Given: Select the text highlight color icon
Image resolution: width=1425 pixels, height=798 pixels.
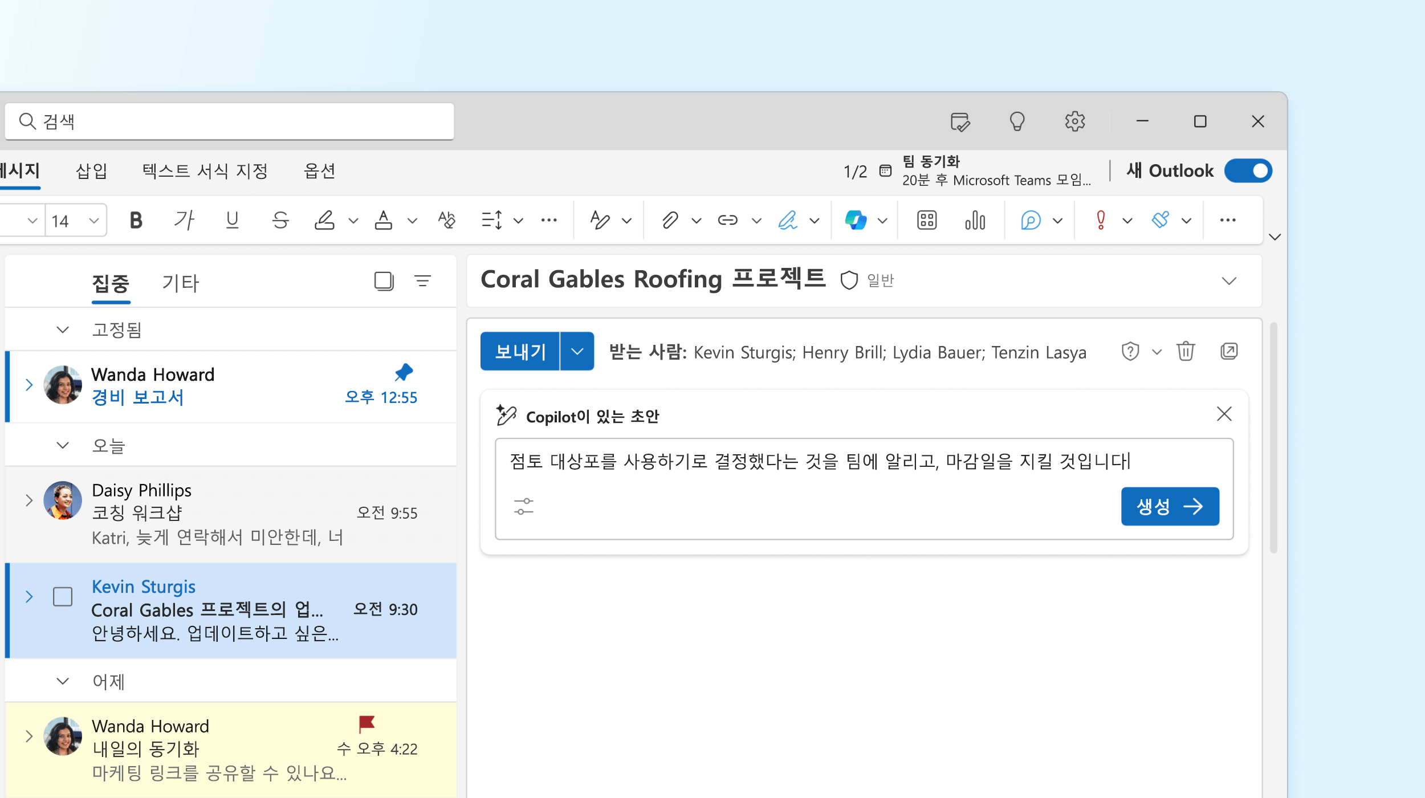Looking at the screenshot, I should coord(328,219).
